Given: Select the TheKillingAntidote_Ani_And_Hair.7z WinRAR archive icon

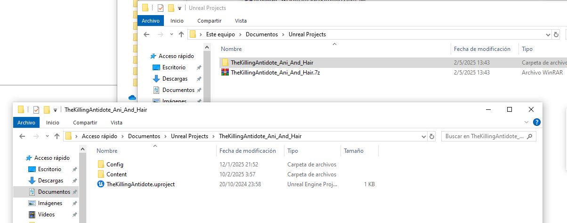Looking at the screenshot, I should [x=225, y=73].
